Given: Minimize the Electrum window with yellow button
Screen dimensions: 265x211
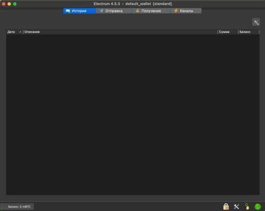Looking at the screenshot, I should (9, 4).
